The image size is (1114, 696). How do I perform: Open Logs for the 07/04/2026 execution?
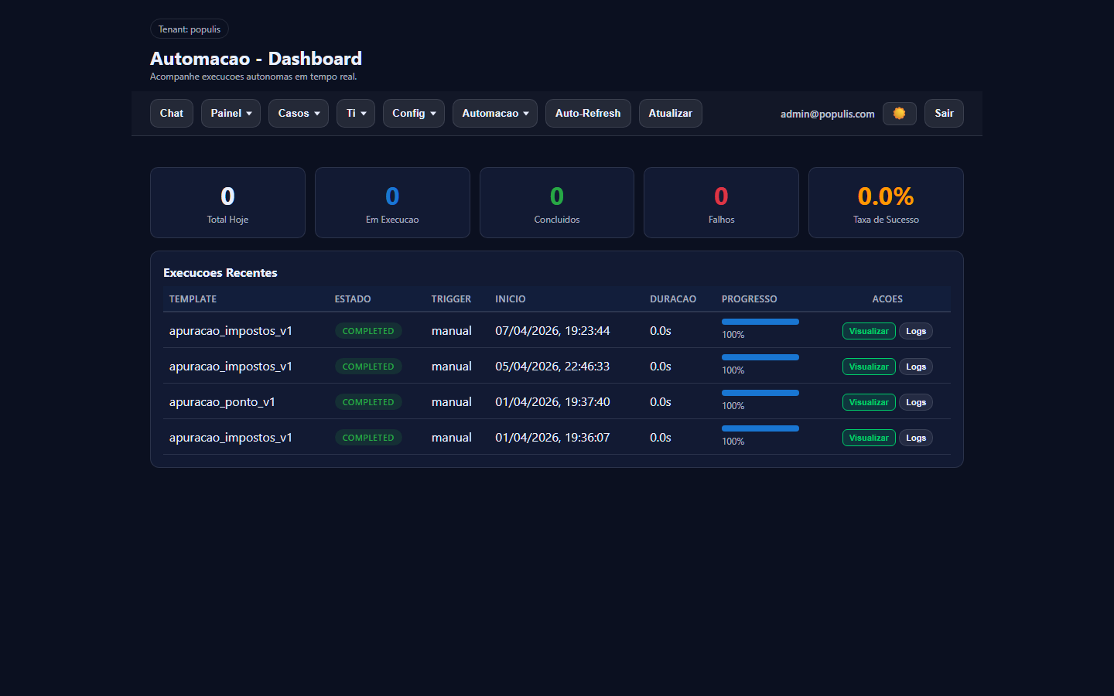(916, 331)
